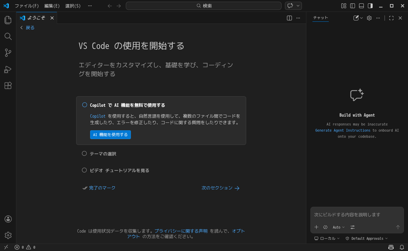Click the Build with Agent heading

tap(357, 115)
